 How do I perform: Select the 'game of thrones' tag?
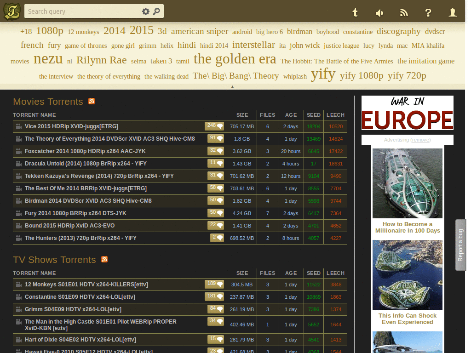coord(86,46)
